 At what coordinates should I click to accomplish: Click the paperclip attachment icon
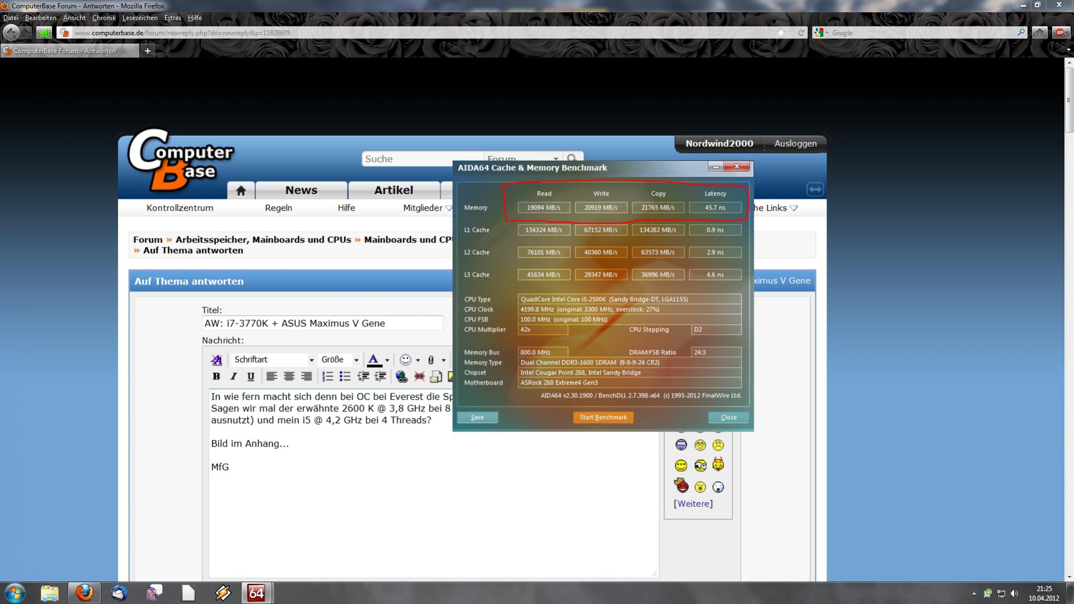[431, 360]
